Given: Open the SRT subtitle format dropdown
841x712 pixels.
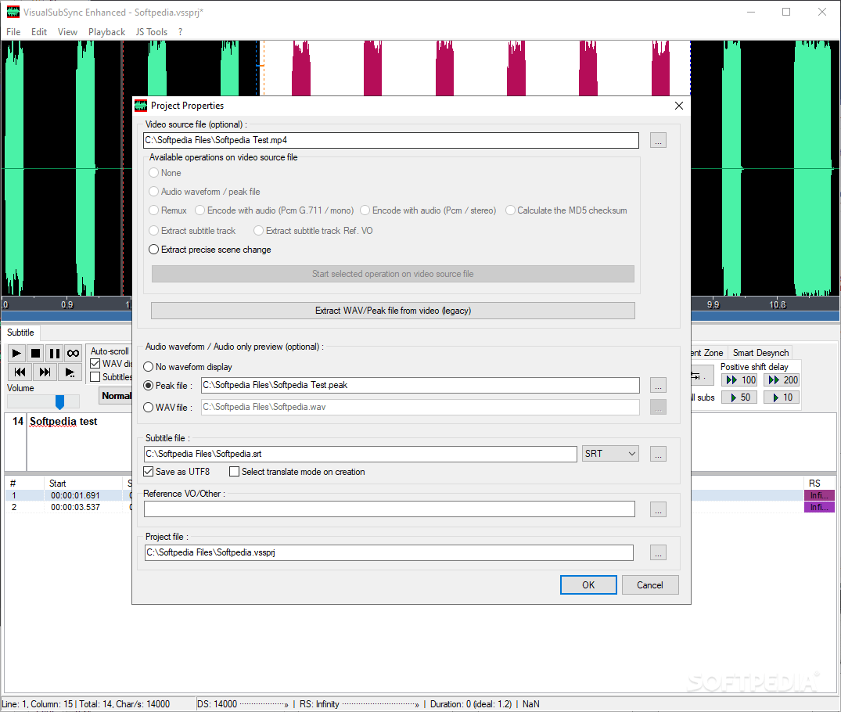Looking at the screenshot, I should pyautogui.click(x=609, y=454).
